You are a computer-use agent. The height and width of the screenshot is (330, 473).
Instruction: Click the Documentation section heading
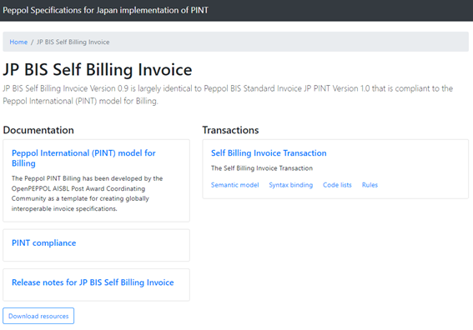click(x=38, y=130)
